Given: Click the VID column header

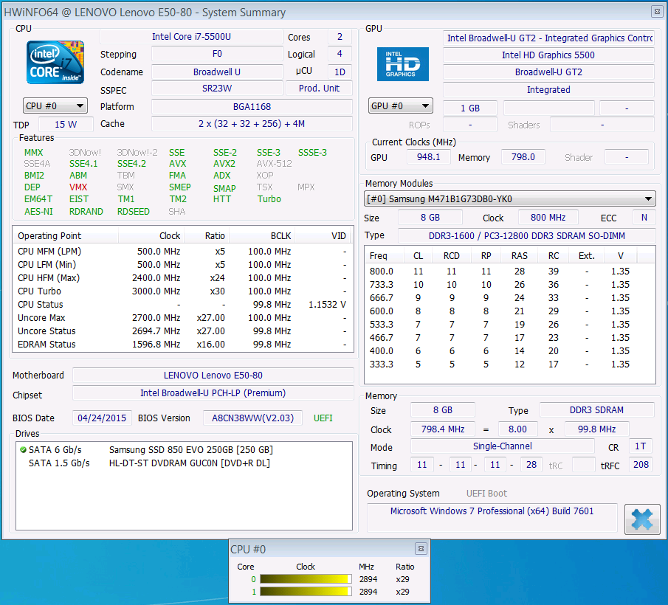Looking at the screenshot, I should pos(324,235).
